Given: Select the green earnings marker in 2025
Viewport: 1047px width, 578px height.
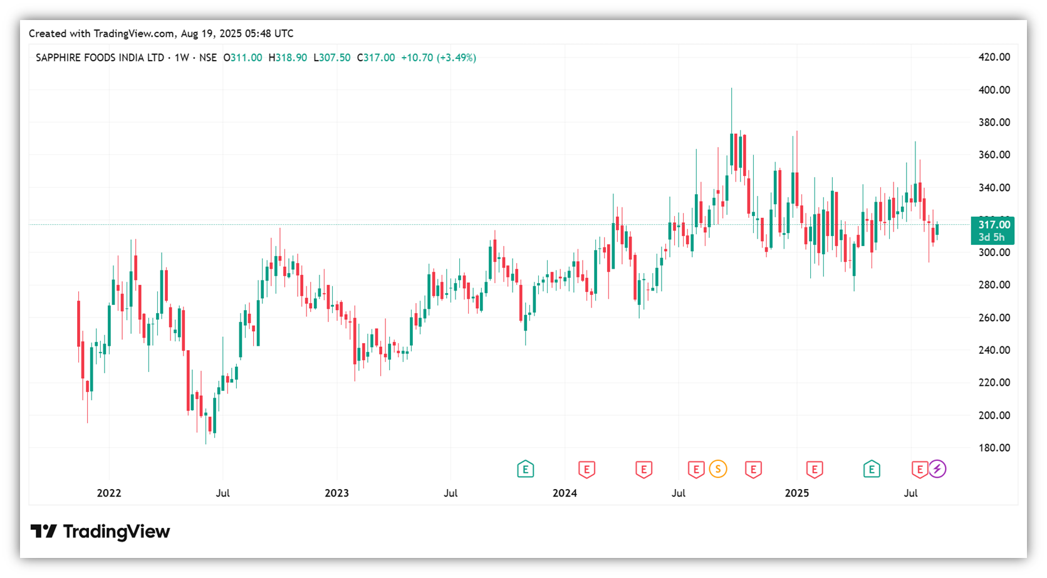Looking at the screenshot, I should click(x=871, y=468).
